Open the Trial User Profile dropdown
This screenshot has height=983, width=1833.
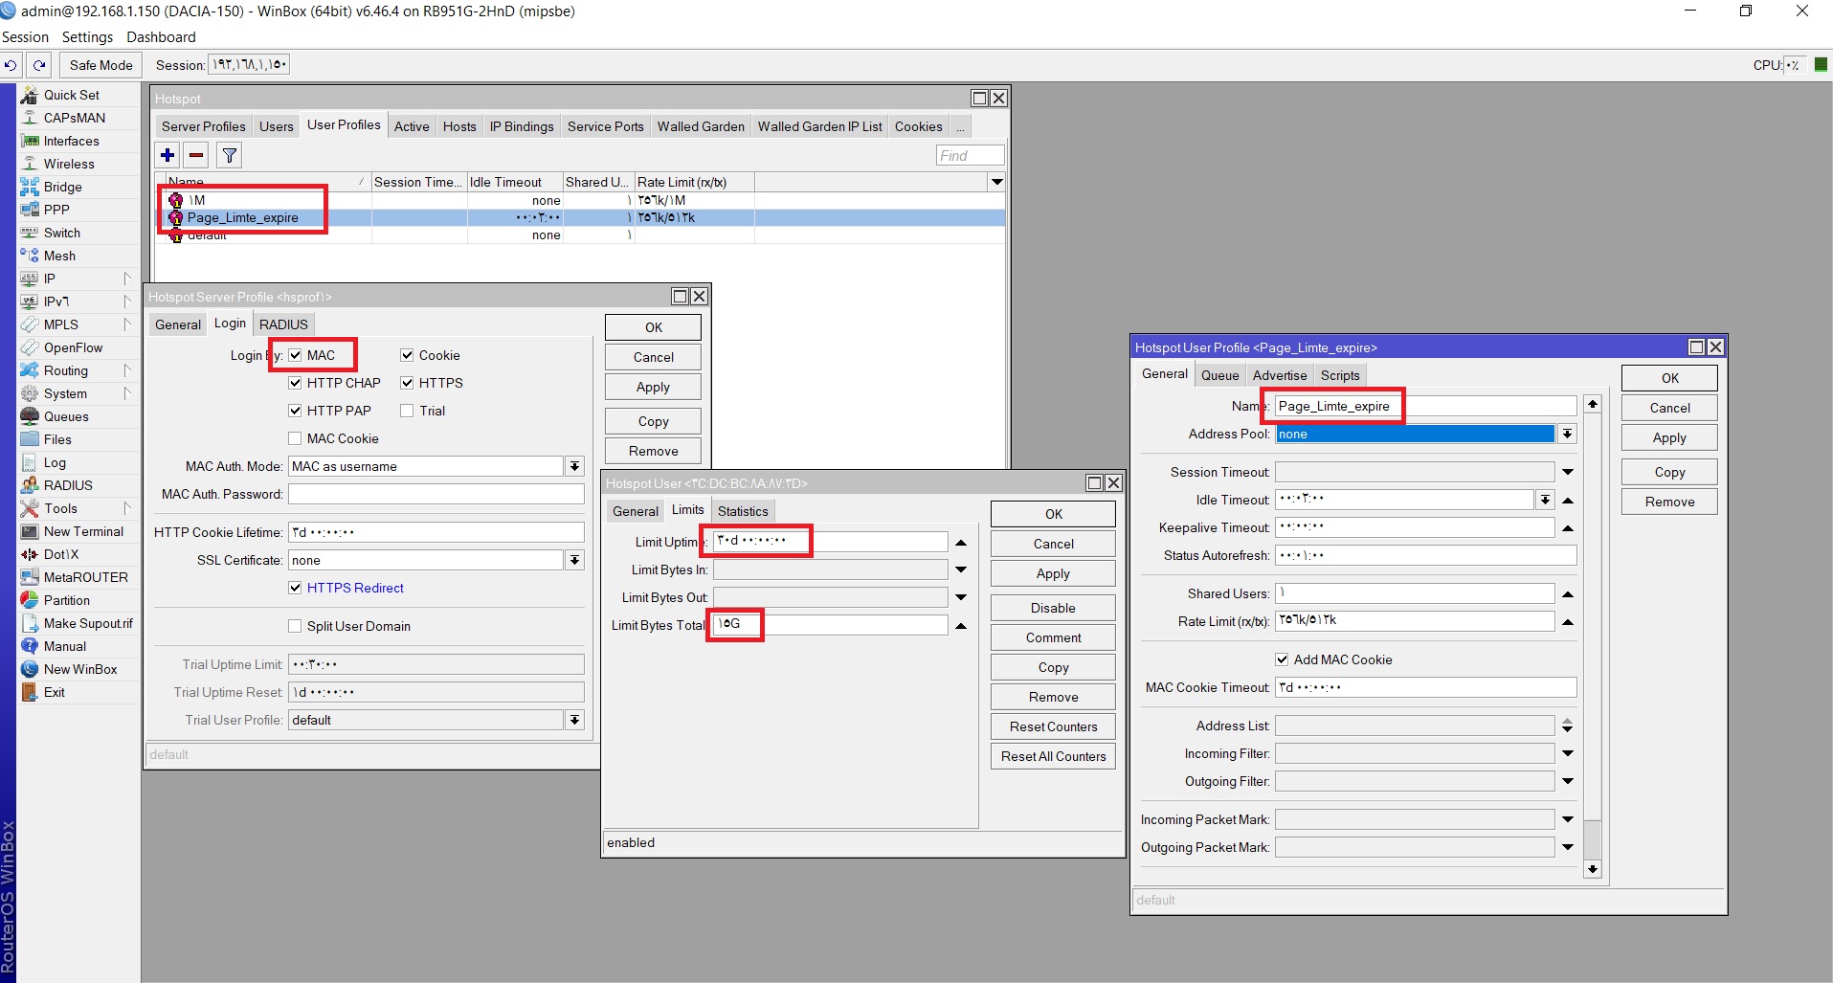574,720
